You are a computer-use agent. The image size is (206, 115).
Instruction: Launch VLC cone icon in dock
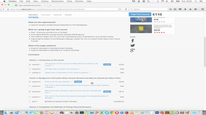coord(132,112)
